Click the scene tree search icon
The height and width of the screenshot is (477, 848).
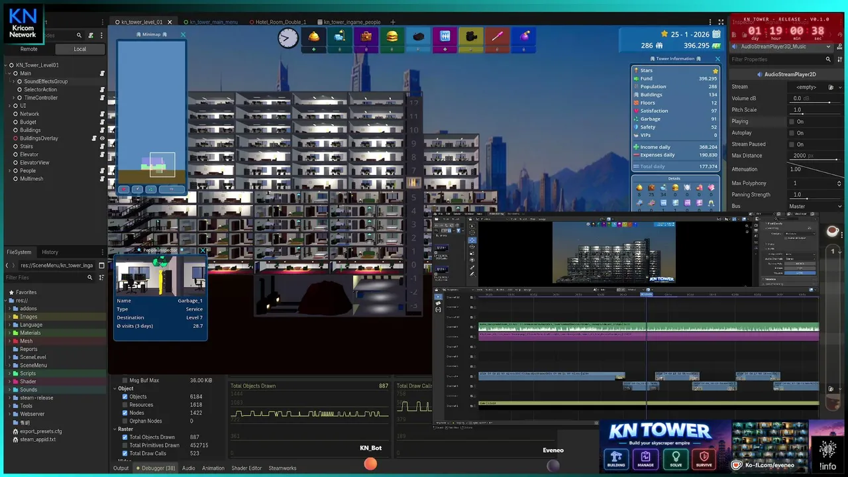click(79, 35)
